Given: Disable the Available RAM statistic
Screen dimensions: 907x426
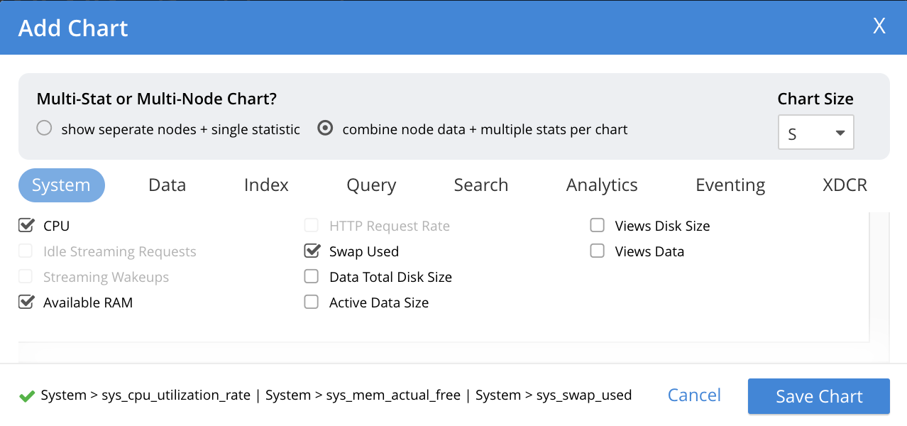Looking at the screenshot, I should tap(26, 302).
